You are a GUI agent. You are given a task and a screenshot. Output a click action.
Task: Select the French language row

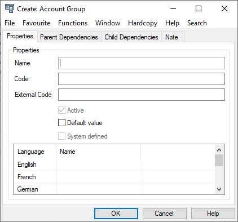pyautogui.click(x=114, y=177)
